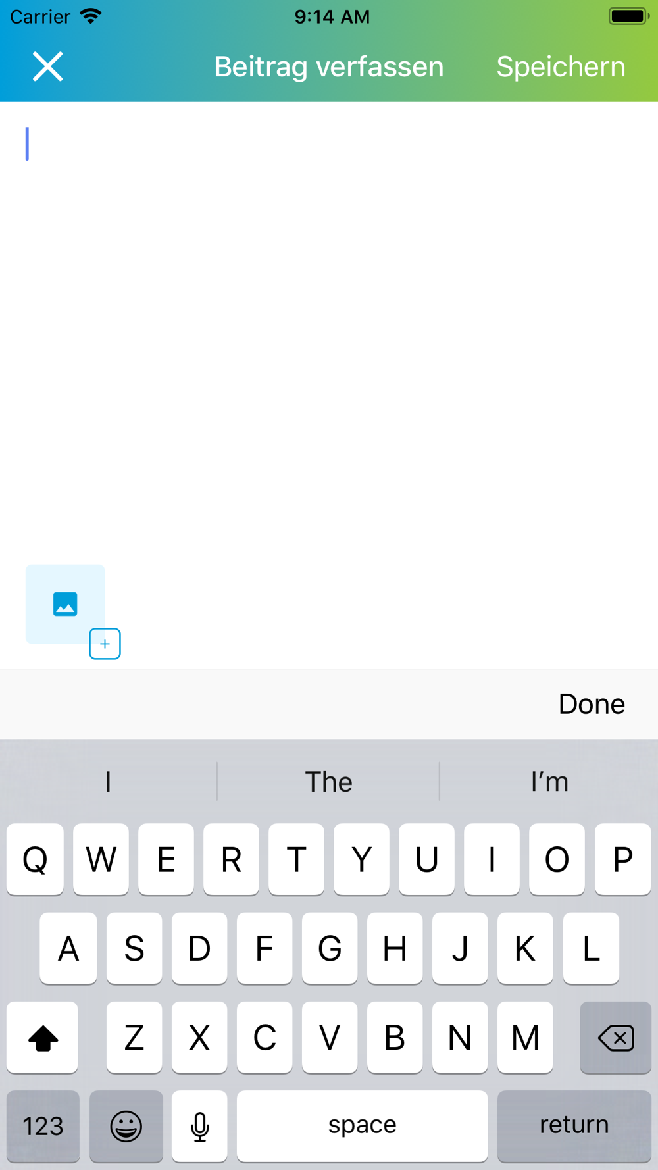The width and height of the screenshot is (658, 1170).
Task: Tap the Q key
Action: 35,859
